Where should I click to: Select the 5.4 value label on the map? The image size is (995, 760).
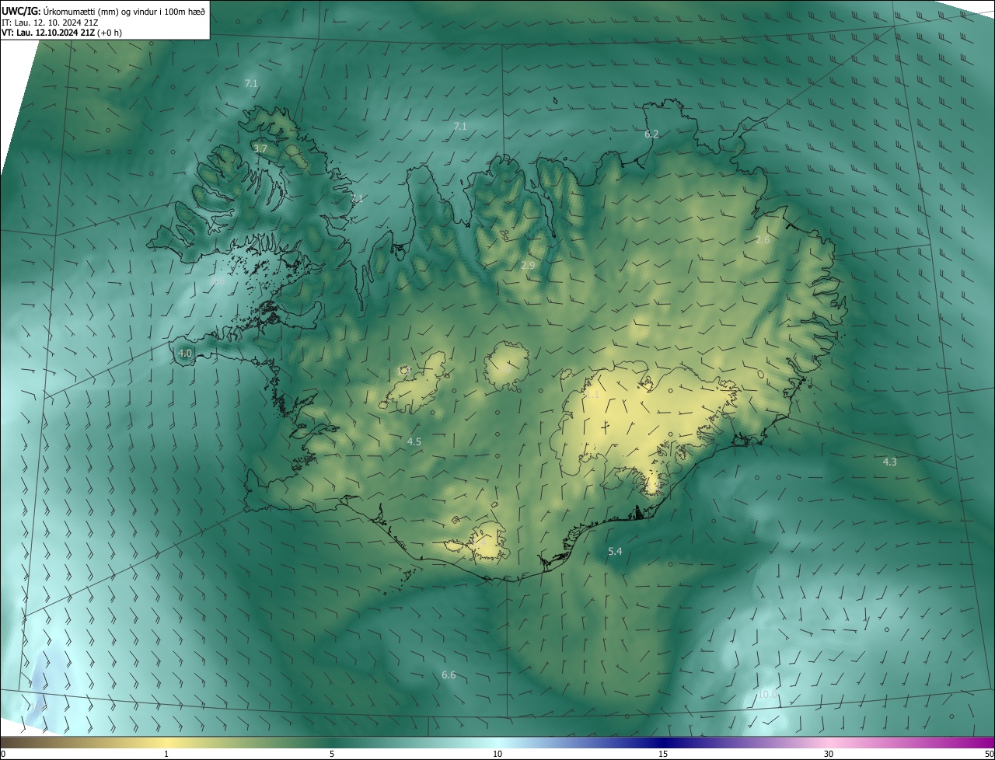click(x=615, y=551)
